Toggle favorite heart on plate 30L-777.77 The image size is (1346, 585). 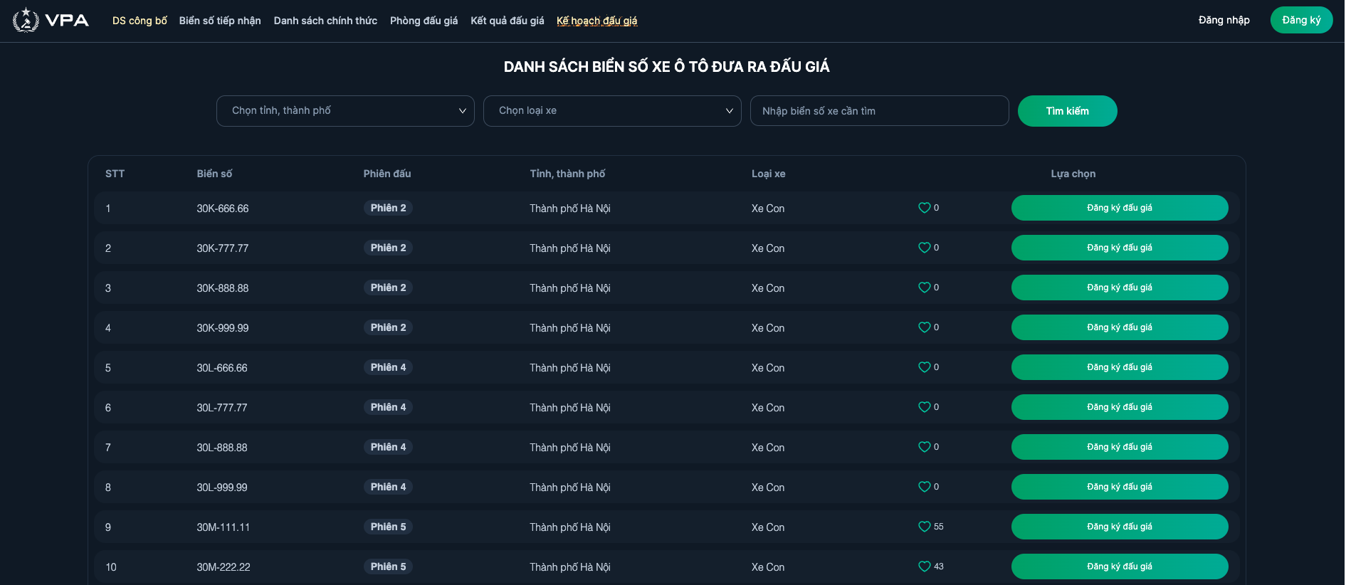pyautogui.click(x=924, y=407)
